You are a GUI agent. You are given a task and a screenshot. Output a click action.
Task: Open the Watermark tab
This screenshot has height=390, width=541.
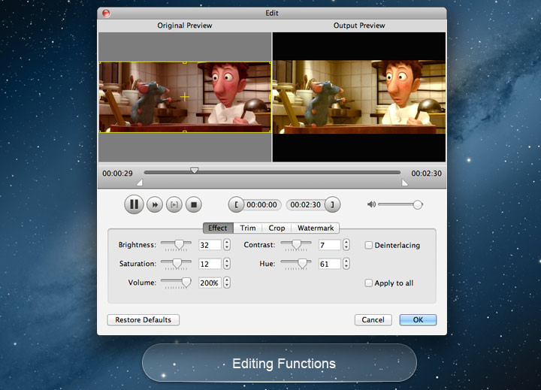tap(316, 228)
